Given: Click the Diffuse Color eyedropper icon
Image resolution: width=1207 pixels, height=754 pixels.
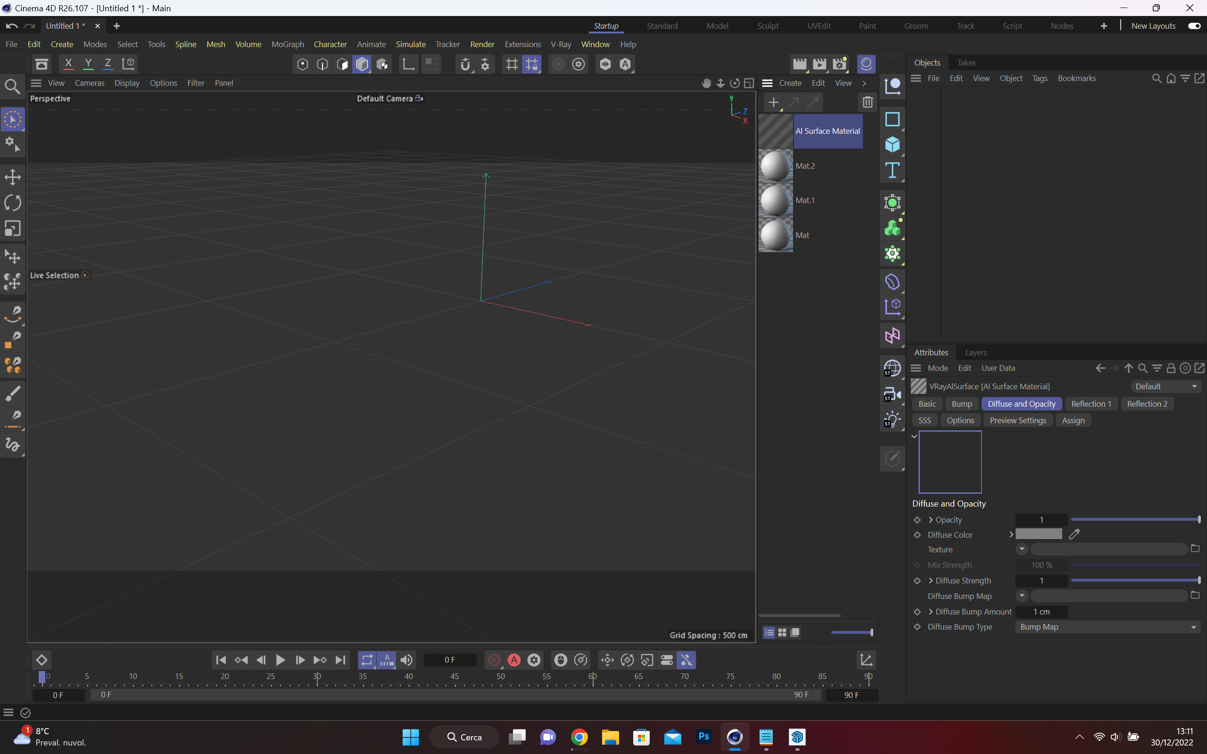Looking at the screenshot, I should pyautogui.click(x=1075, y=534).
